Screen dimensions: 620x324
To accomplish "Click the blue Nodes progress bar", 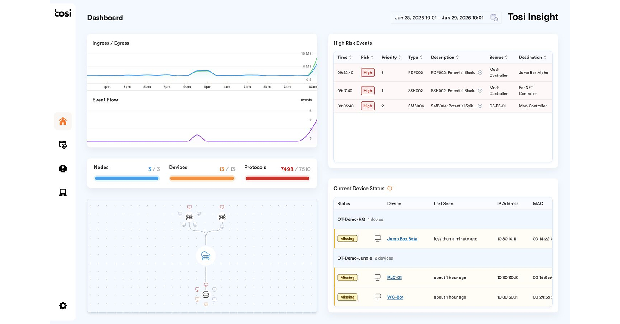I will tap(127, 178).
